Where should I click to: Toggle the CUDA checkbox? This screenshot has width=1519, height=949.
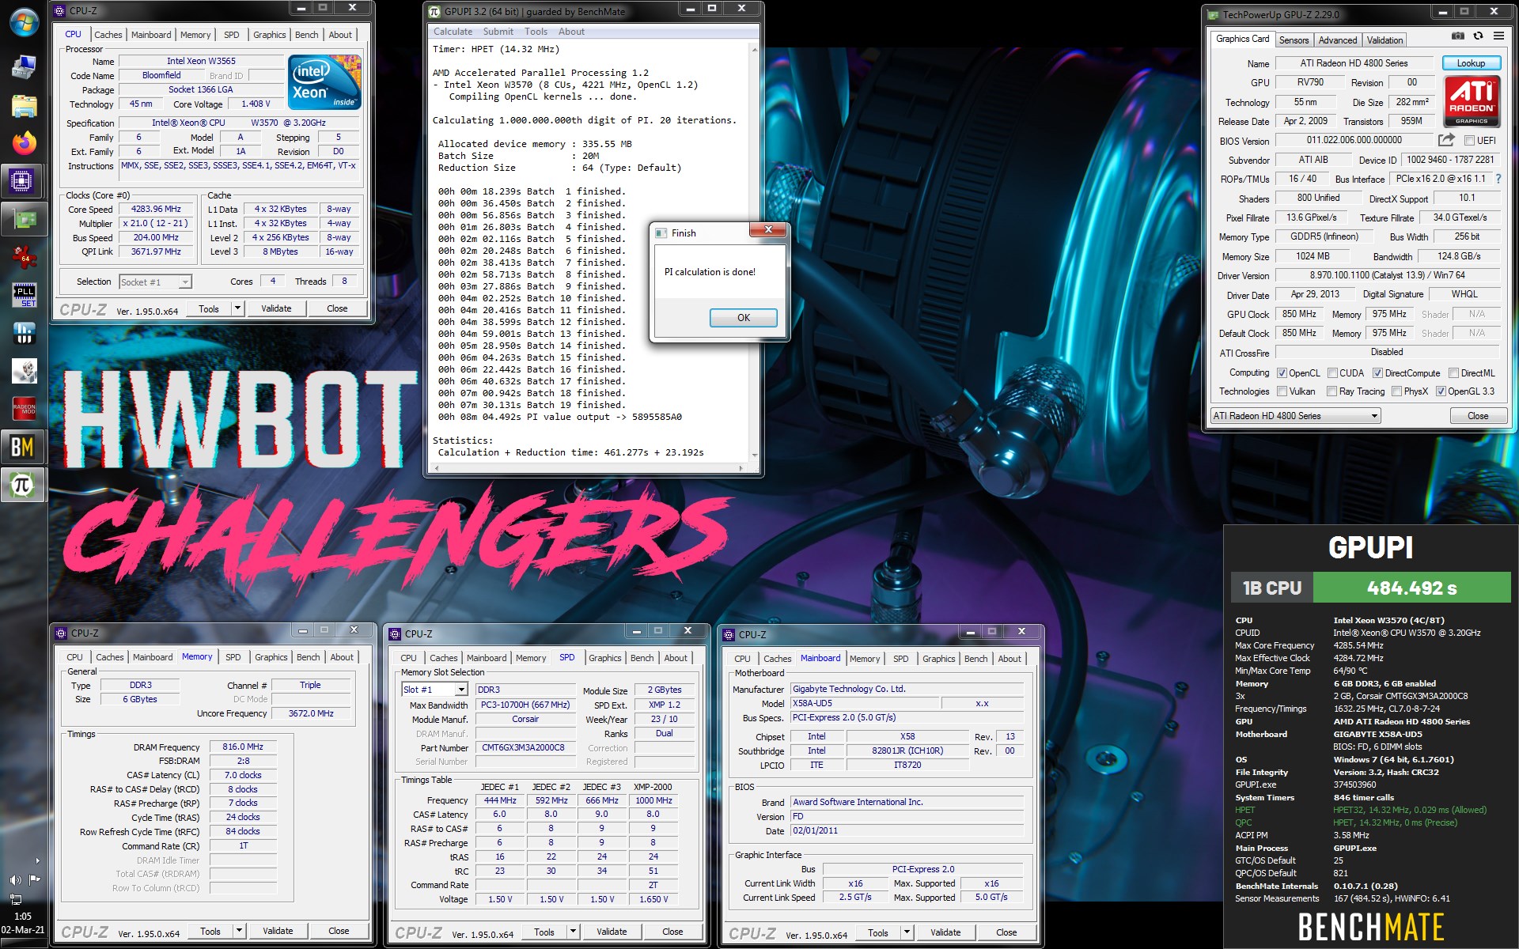click(x=1333, y=373)
